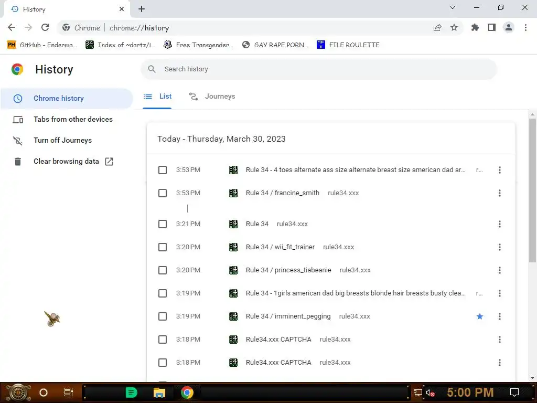
Task: Open Clear browsing data
Action: [67, 162]
